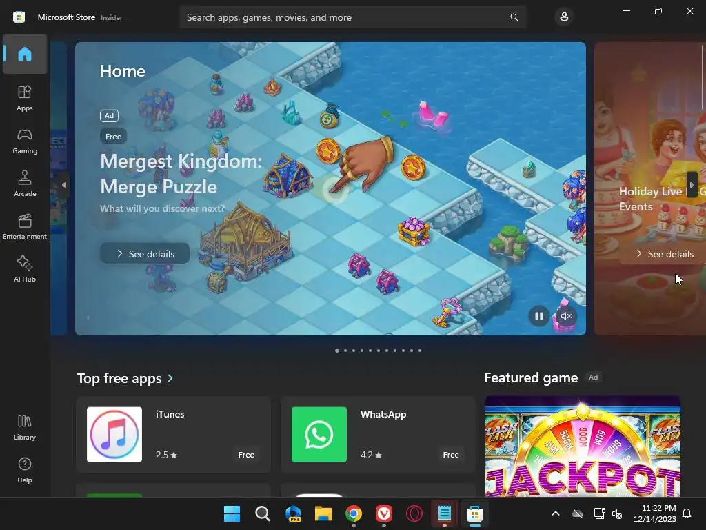This screenshot has height=530, width=706.
Task: Open the Windows Start menu
Action: pos(232,513)
